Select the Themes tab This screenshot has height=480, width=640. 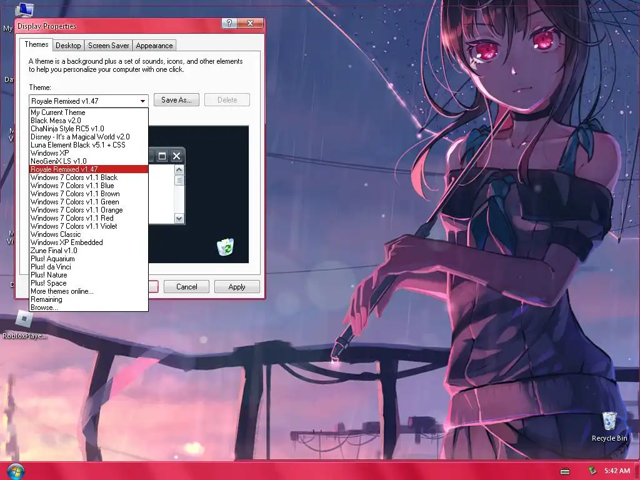pos(36,44)
